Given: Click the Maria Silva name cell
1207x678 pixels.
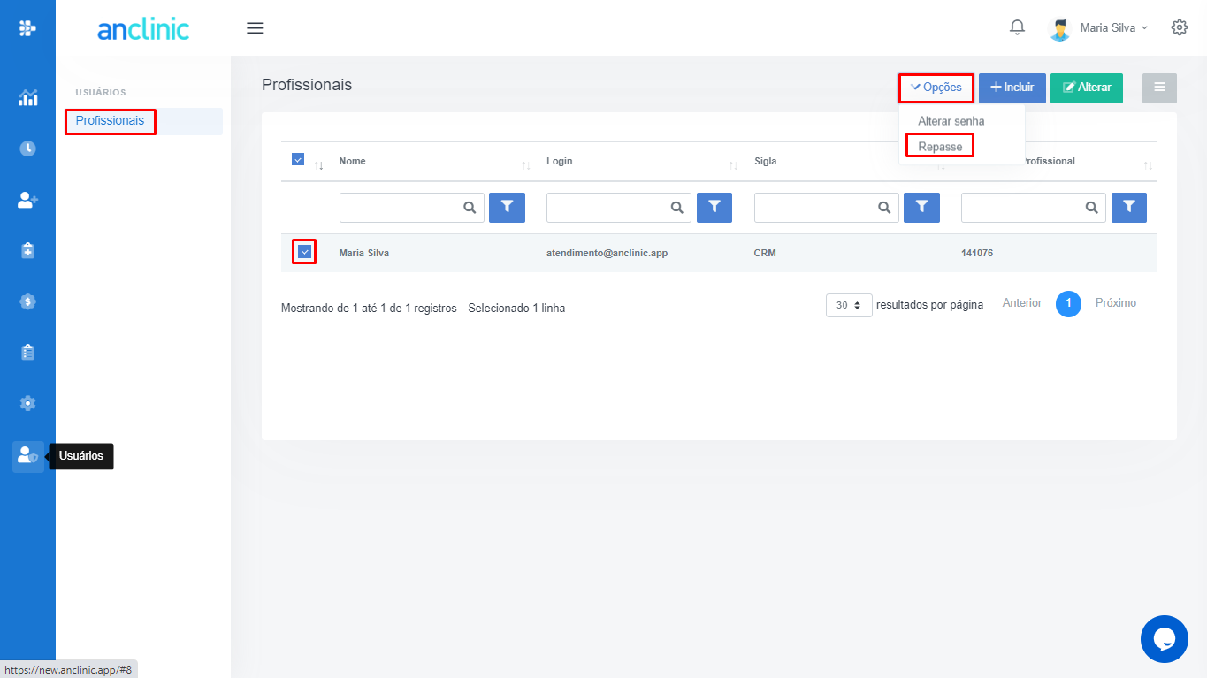Looking at the screenshot, I should coord(364,253).
